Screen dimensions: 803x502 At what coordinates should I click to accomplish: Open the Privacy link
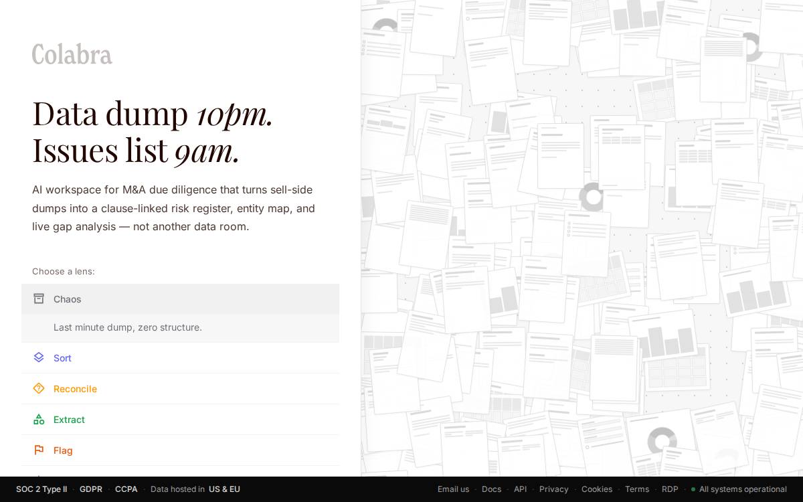[x=553, y=489]
